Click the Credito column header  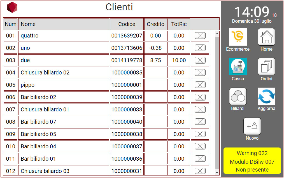155,24
